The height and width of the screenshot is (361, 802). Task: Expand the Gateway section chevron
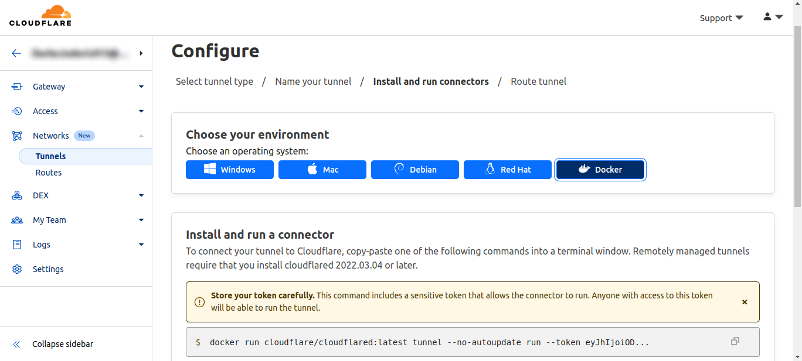pos(141,87)
